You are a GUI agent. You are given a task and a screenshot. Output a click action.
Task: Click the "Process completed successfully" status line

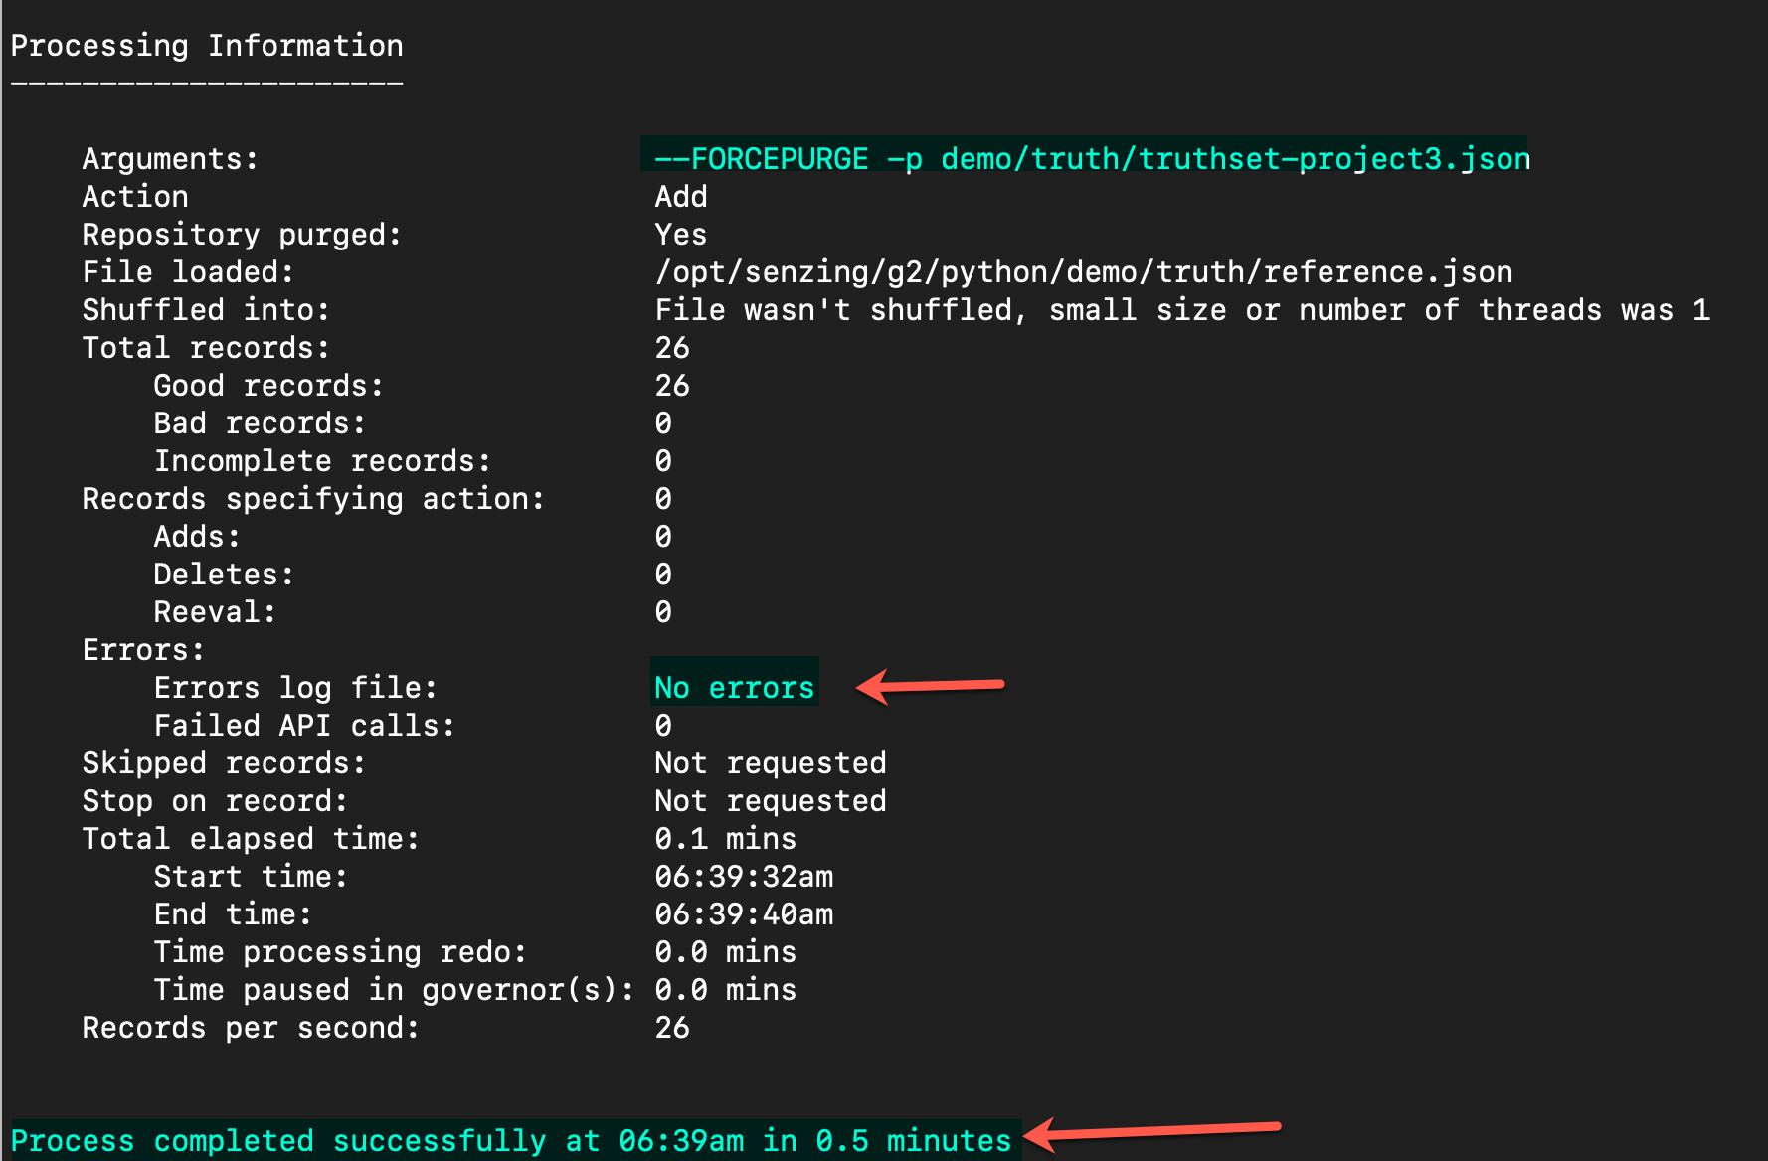click(x=510, y=1140)
